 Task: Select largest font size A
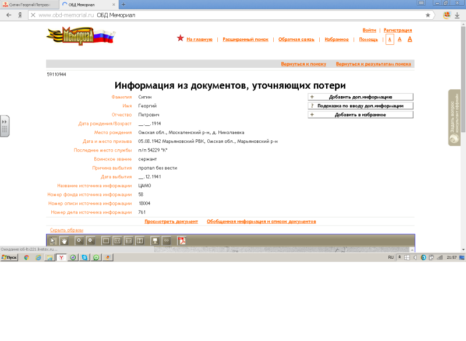pos(410,39)
